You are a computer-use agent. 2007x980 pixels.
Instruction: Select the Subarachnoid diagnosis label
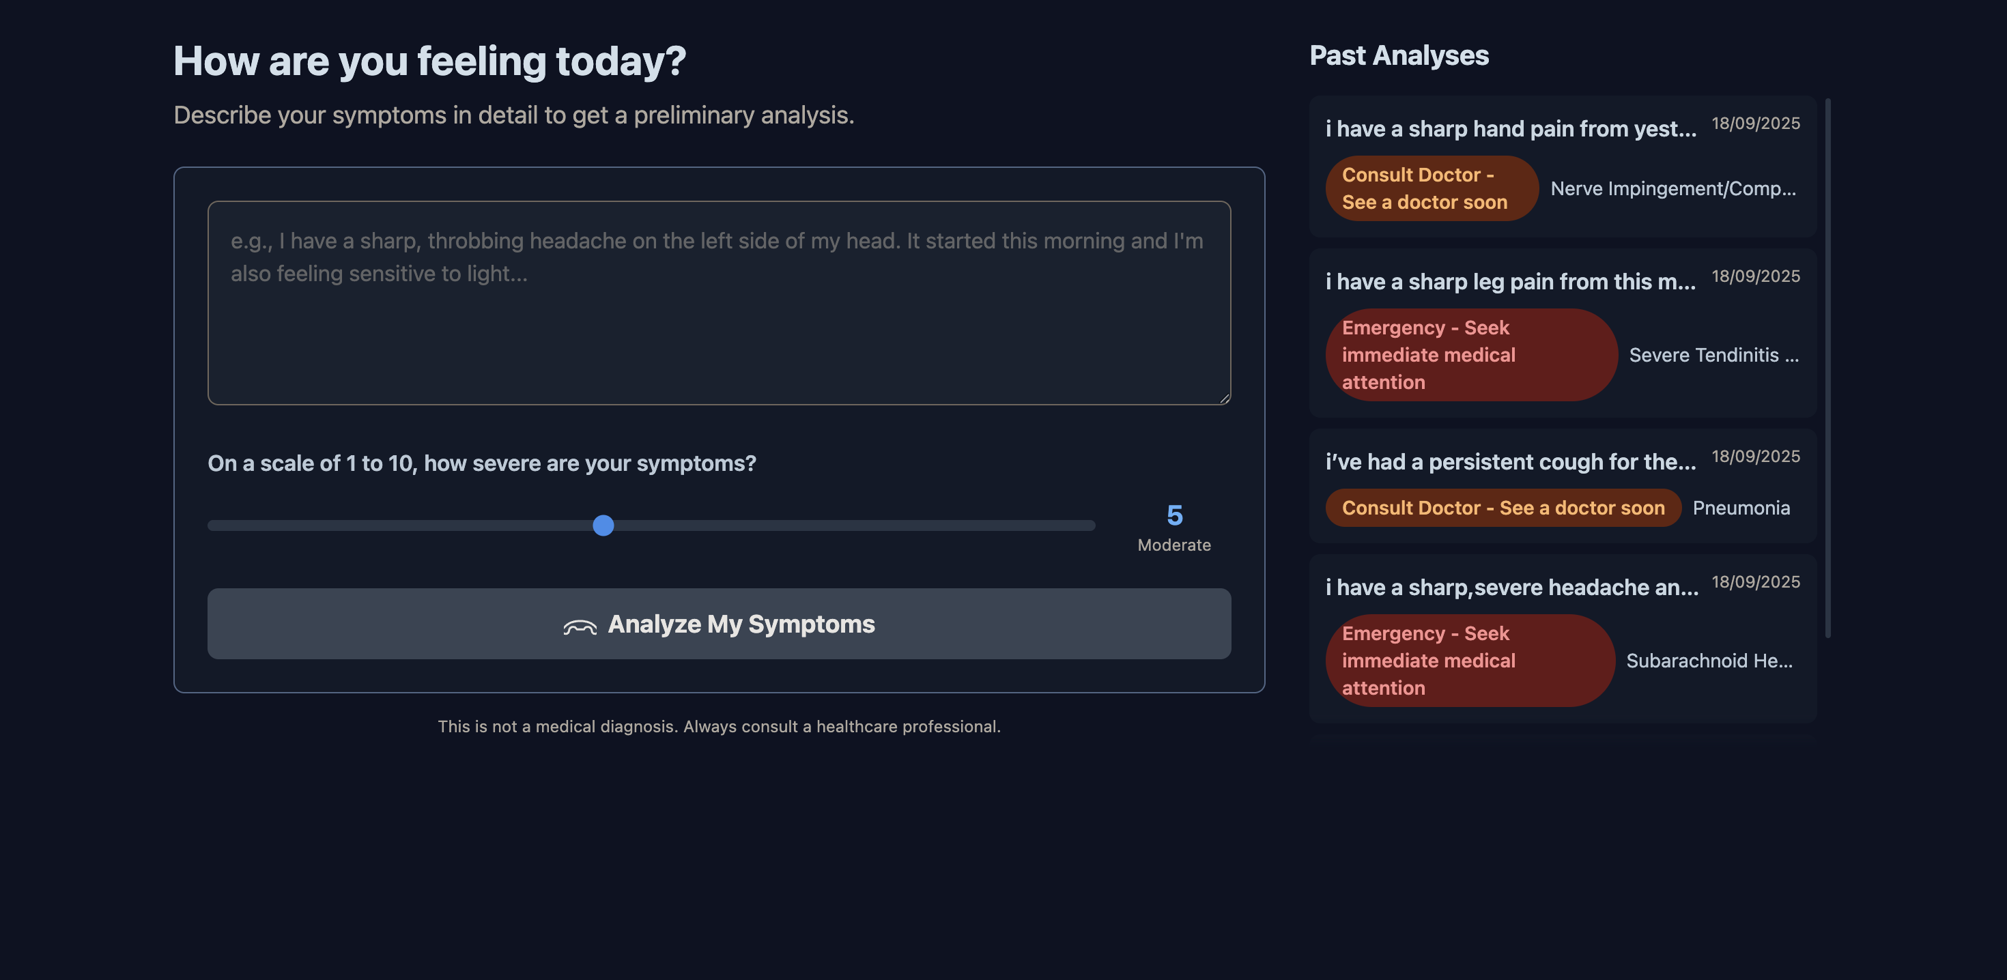[x=1709, y=661]
